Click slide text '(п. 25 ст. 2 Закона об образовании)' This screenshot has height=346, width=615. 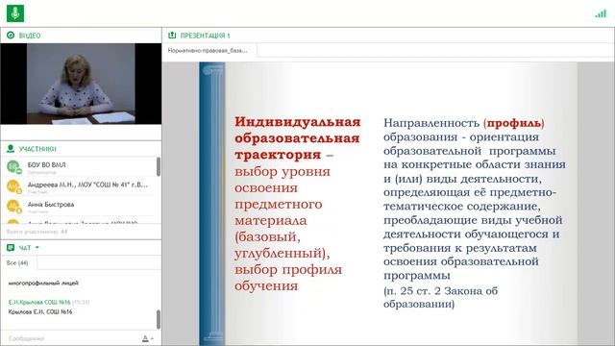click(x=441, y=297)
